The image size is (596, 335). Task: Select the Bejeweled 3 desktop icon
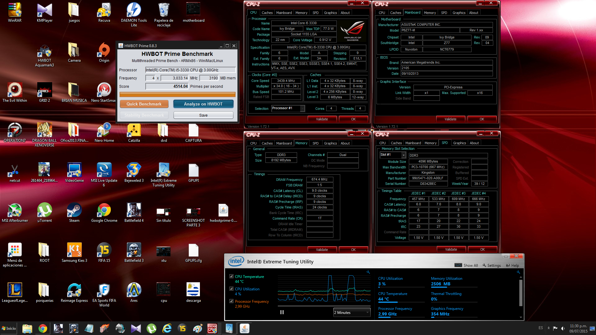click(x=134, y=172)
